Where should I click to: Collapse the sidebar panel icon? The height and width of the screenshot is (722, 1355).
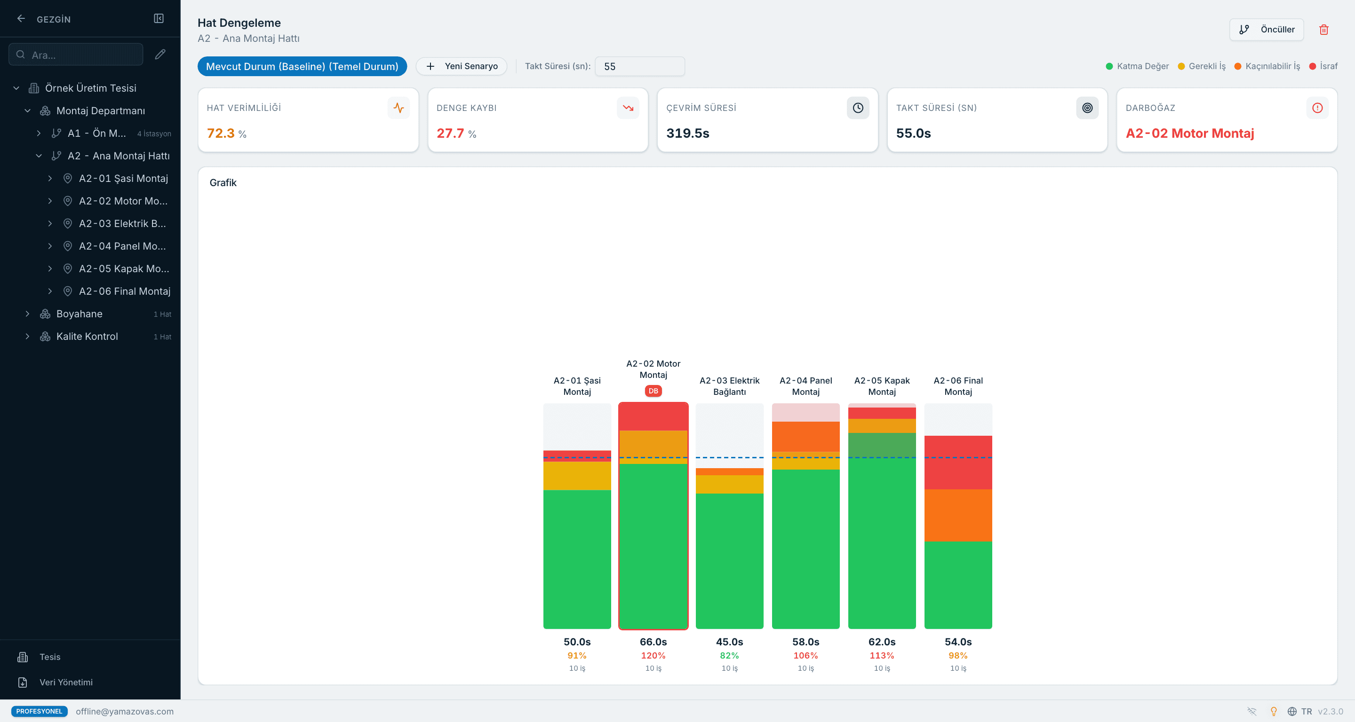pyautogui.click(x=159, y=19)
